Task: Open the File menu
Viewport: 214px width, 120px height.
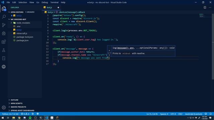Action: (8, 2)
